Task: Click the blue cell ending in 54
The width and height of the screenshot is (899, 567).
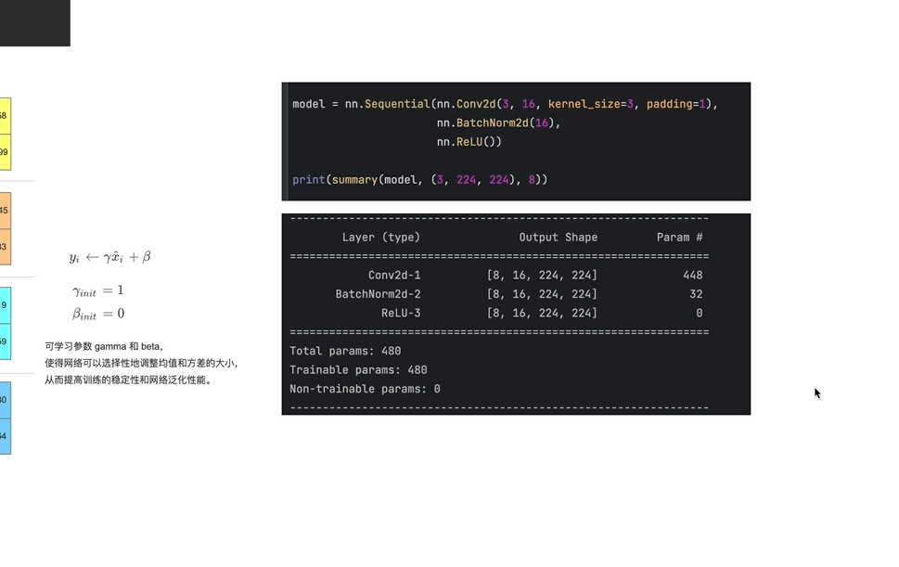Action: click(6, 436)
